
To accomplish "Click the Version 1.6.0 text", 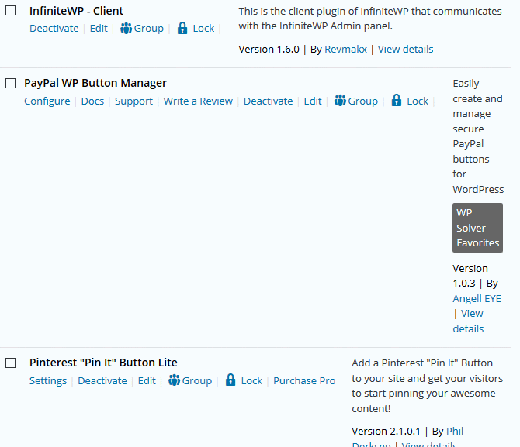I will click(269, 50).
